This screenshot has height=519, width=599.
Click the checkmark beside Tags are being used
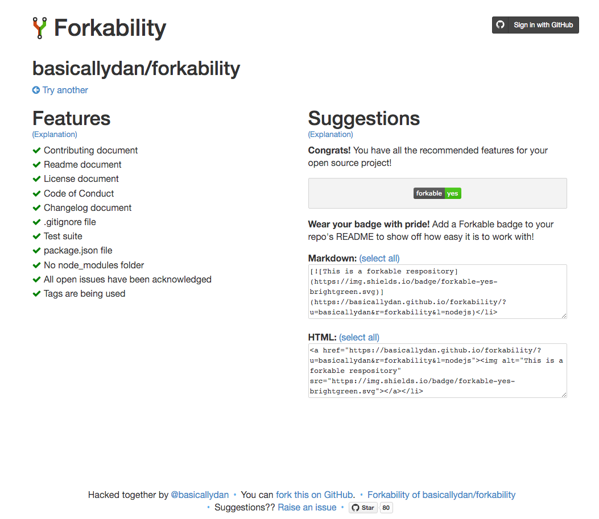click(36, 293)
